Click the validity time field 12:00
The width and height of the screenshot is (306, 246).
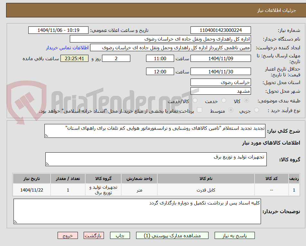click(x=160, y=71)
